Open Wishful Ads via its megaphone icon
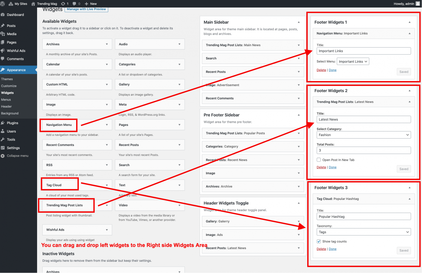 tap(3, 51)
